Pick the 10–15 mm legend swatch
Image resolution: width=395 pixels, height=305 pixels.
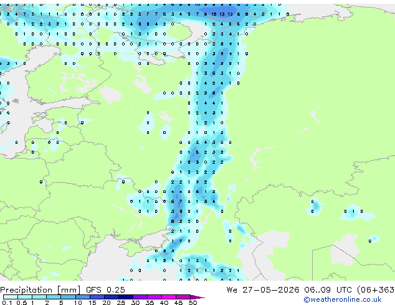pos(82,297)
